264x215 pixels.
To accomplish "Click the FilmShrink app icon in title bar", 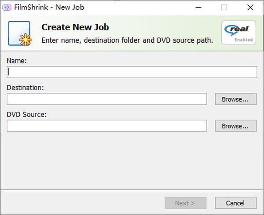I will coord(7,7).
